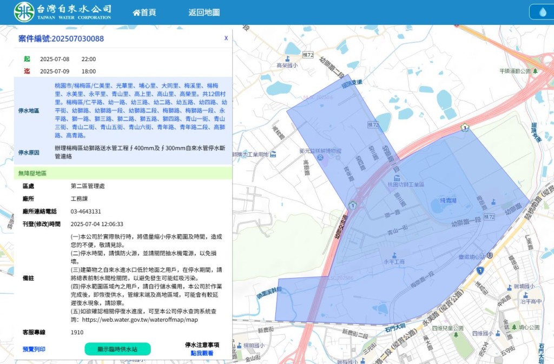Click the case number heading 202507030088

click(61, 38)
